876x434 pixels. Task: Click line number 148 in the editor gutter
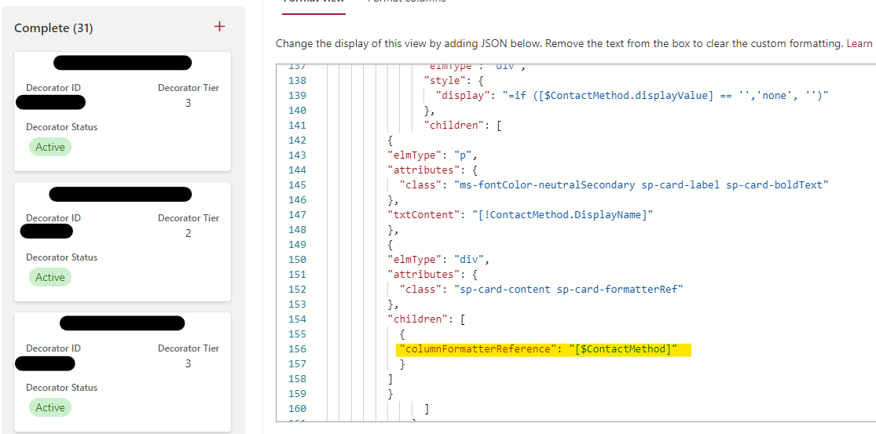point(297,229)
